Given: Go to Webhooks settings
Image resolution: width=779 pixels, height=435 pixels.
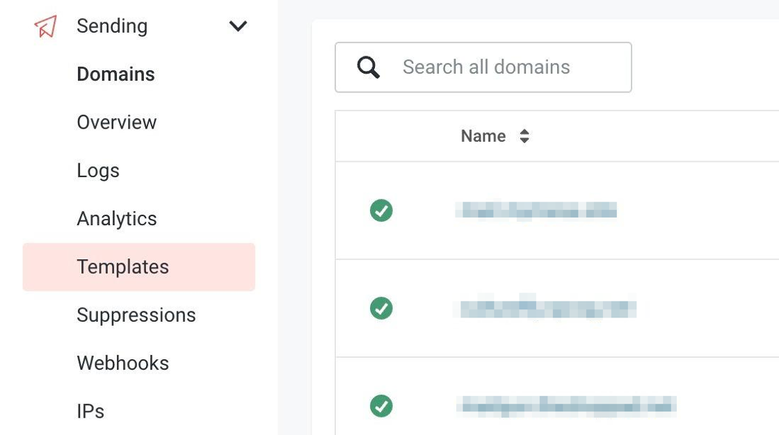Looking at the screenshot, I should [x=123, y=363].
